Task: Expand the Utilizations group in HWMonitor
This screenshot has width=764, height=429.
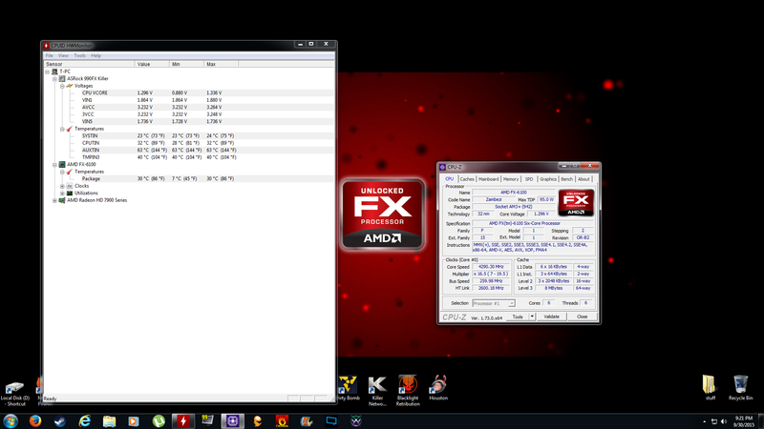Action: (62, 194)
